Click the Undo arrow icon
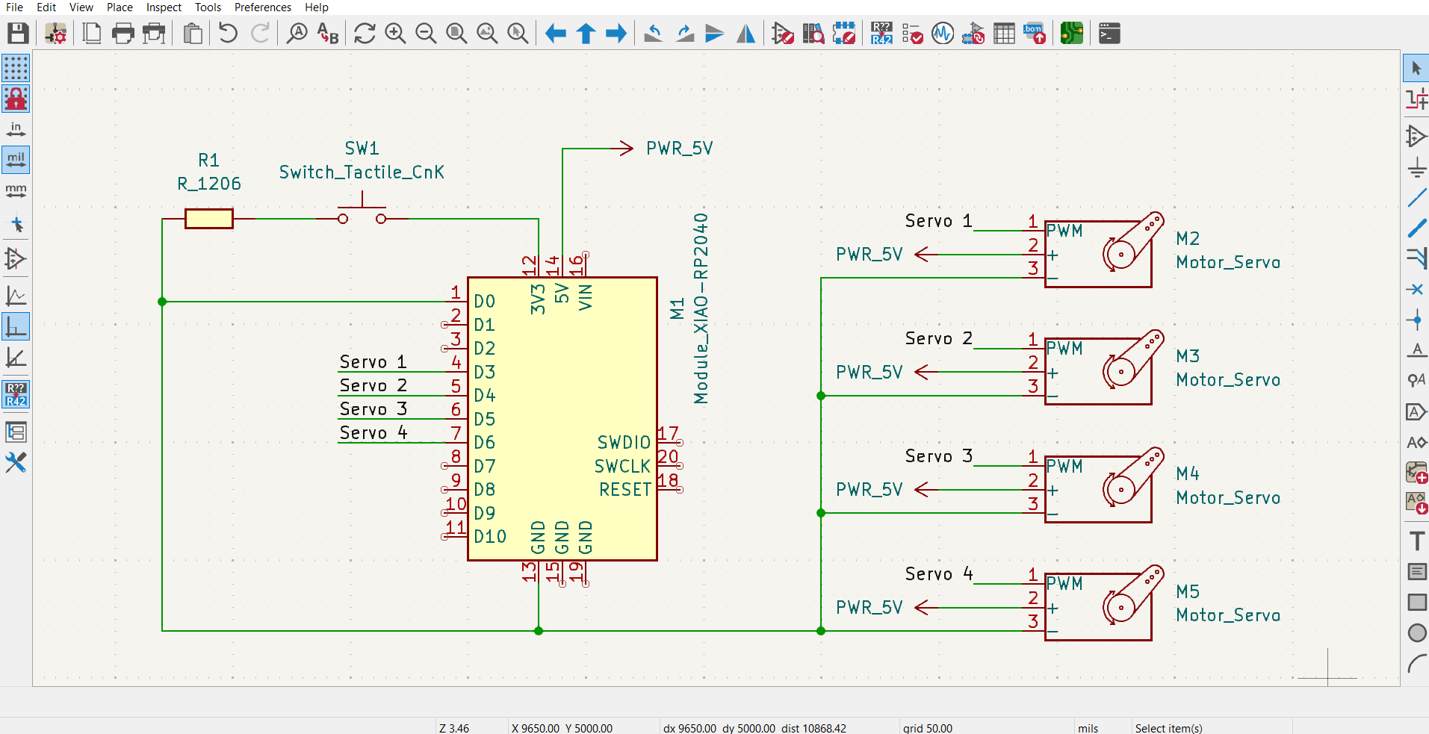 click(229, 34)
